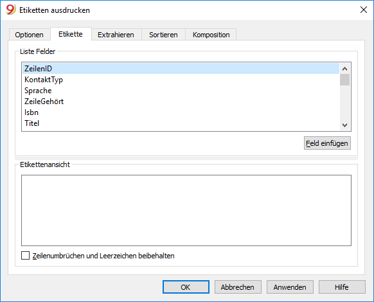Open the Extrahieren tab

[116, 35]
